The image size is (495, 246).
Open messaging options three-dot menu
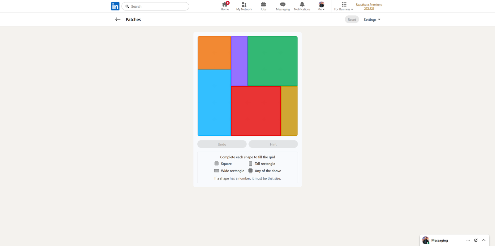point(468,240)
